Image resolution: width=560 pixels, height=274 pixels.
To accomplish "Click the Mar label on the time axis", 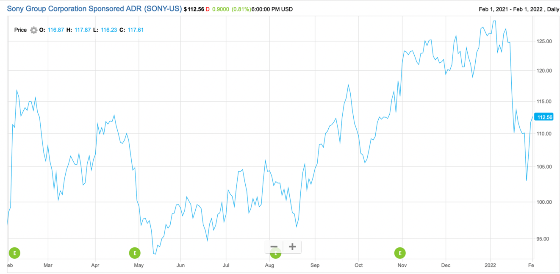I will click(48, 266).
